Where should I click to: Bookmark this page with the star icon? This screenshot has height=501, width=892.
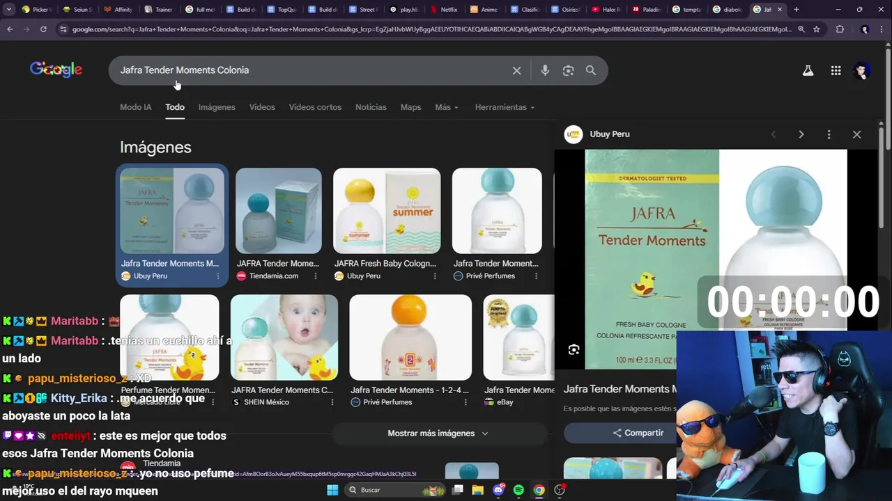[816, 29]
